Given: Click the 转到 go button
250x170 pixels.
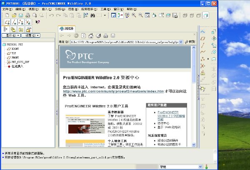Looking at the screenshot, I should tap(190, 42).
